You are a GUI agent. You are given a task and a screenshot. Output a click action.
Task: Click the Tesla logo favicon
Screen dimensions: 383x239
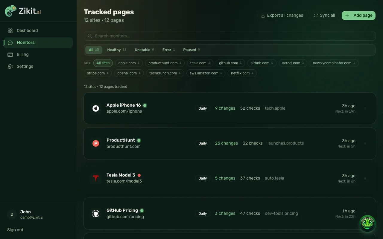[x=96, y=178]
